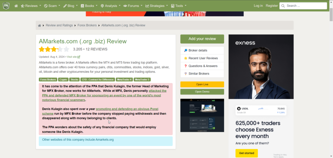Screen dimensions: 333x158
Task: Expand the Analysis dropdown menu
Action: pyautogui.click(x=111, y=6)
